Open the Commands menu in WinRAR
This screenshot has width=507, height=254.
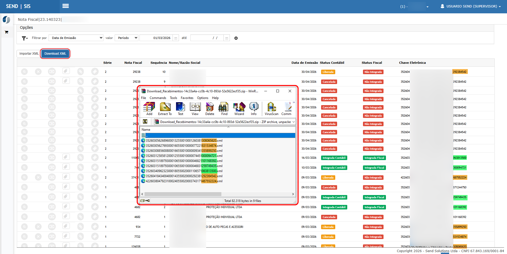[158, 98]
